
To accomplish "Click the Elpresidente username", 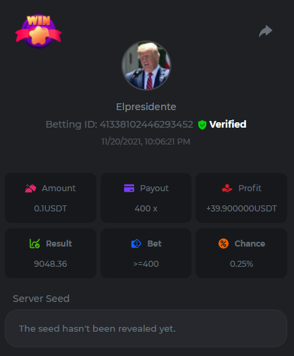I will (x=146, y=107).
